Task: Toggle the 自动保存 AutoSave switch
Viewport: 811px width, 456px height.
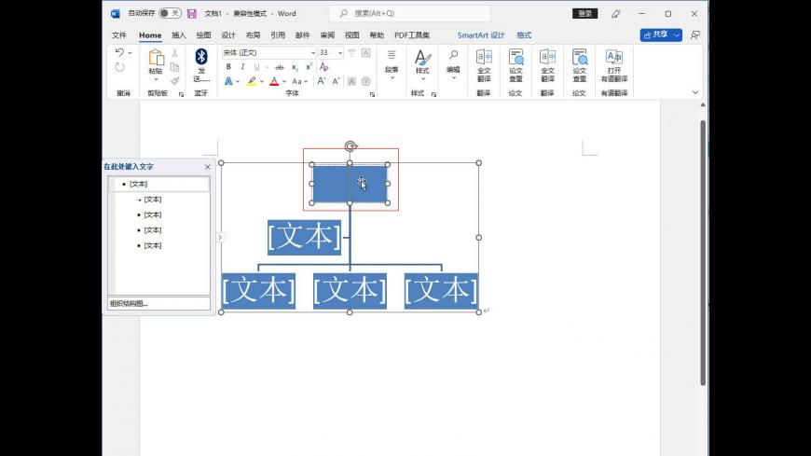Action: [x=170, y=14]
